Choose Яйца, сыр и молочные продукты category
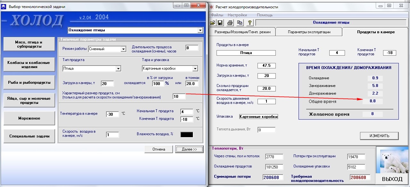 pos(29,100)
